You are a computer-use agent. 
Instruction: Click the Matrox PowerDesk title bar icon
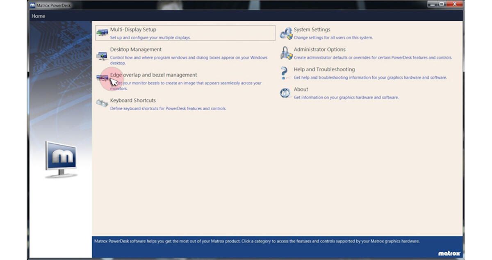pos(32,5)
